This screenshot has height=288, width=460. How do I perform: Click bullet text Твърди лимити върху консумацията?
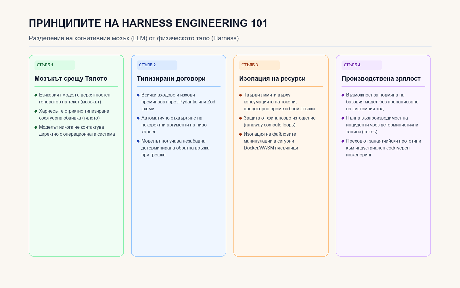pyautogui.click(x=279, y=102)
